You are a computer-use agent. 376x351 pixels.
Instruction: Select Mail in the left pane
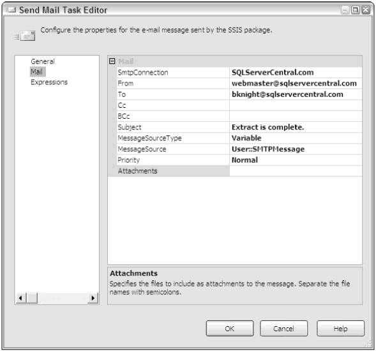37,71
